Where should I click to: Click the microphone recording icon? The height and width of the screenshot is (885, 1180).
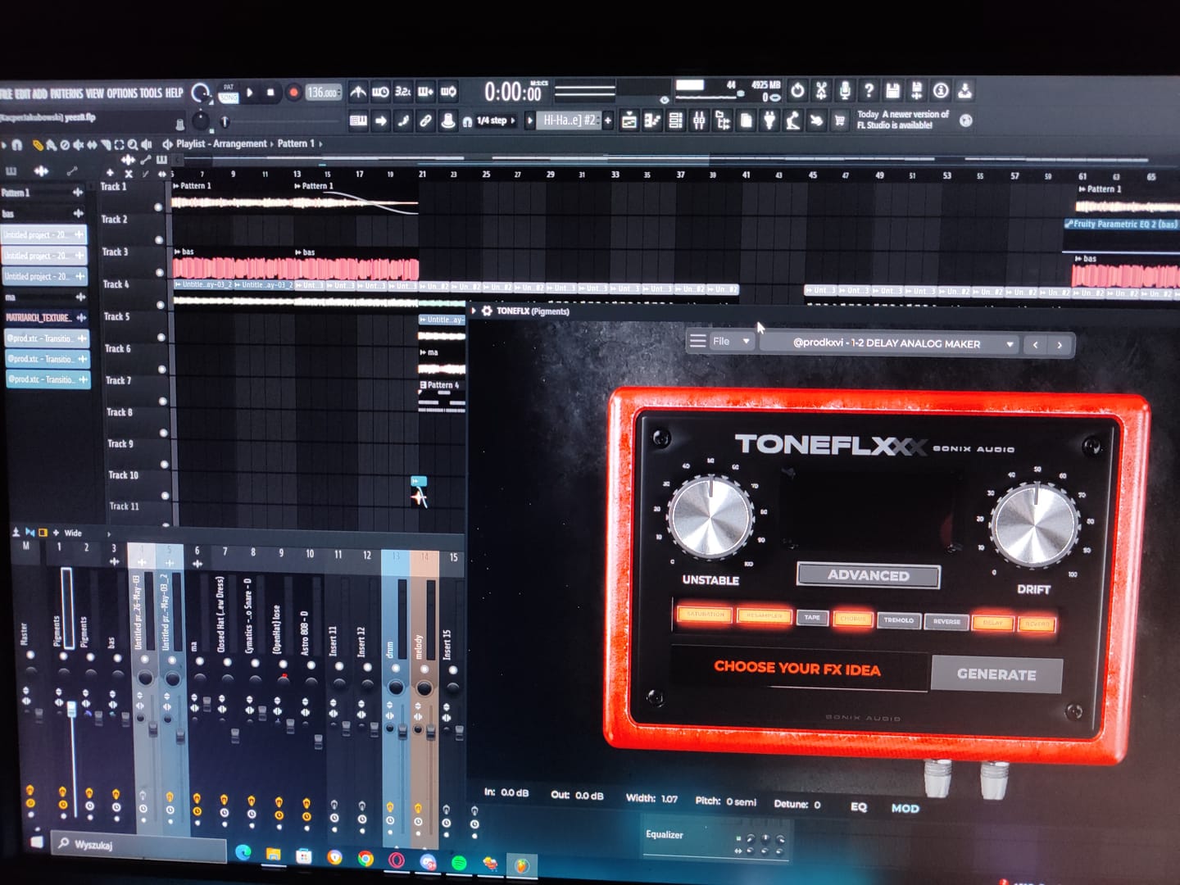tap(845, 90)
